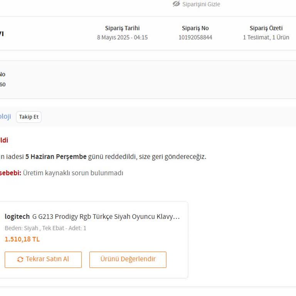296x296 pixels.
Task: Click the refresh icon in Tekrar Satın Al
Action: 20,259
